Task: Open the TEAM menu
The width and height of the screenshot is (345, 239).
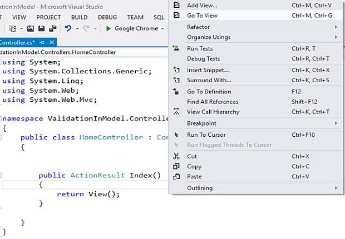Action: coord(135,17)
